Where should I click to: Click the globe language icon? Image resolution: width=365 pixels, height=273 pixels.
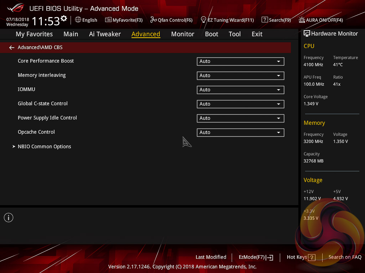coord(78,20)
